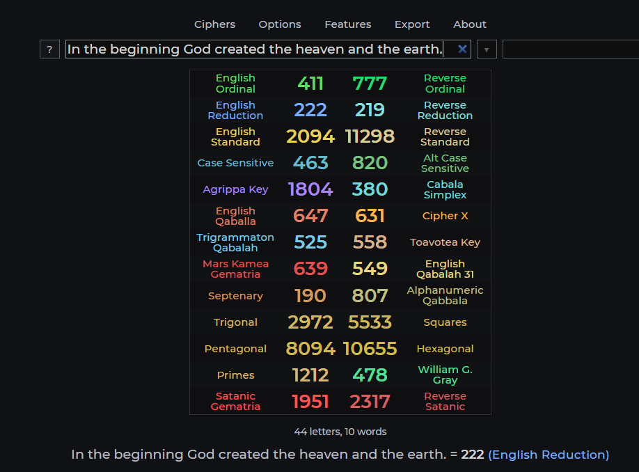Click the Toavotea Key value 558
The height and width of the screenshot is (472, 639).
click(370, 242)
